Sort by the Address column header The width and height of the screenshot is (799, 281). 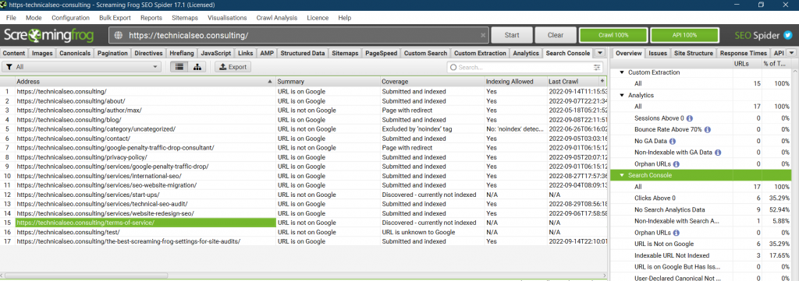[x=144, y=81]
